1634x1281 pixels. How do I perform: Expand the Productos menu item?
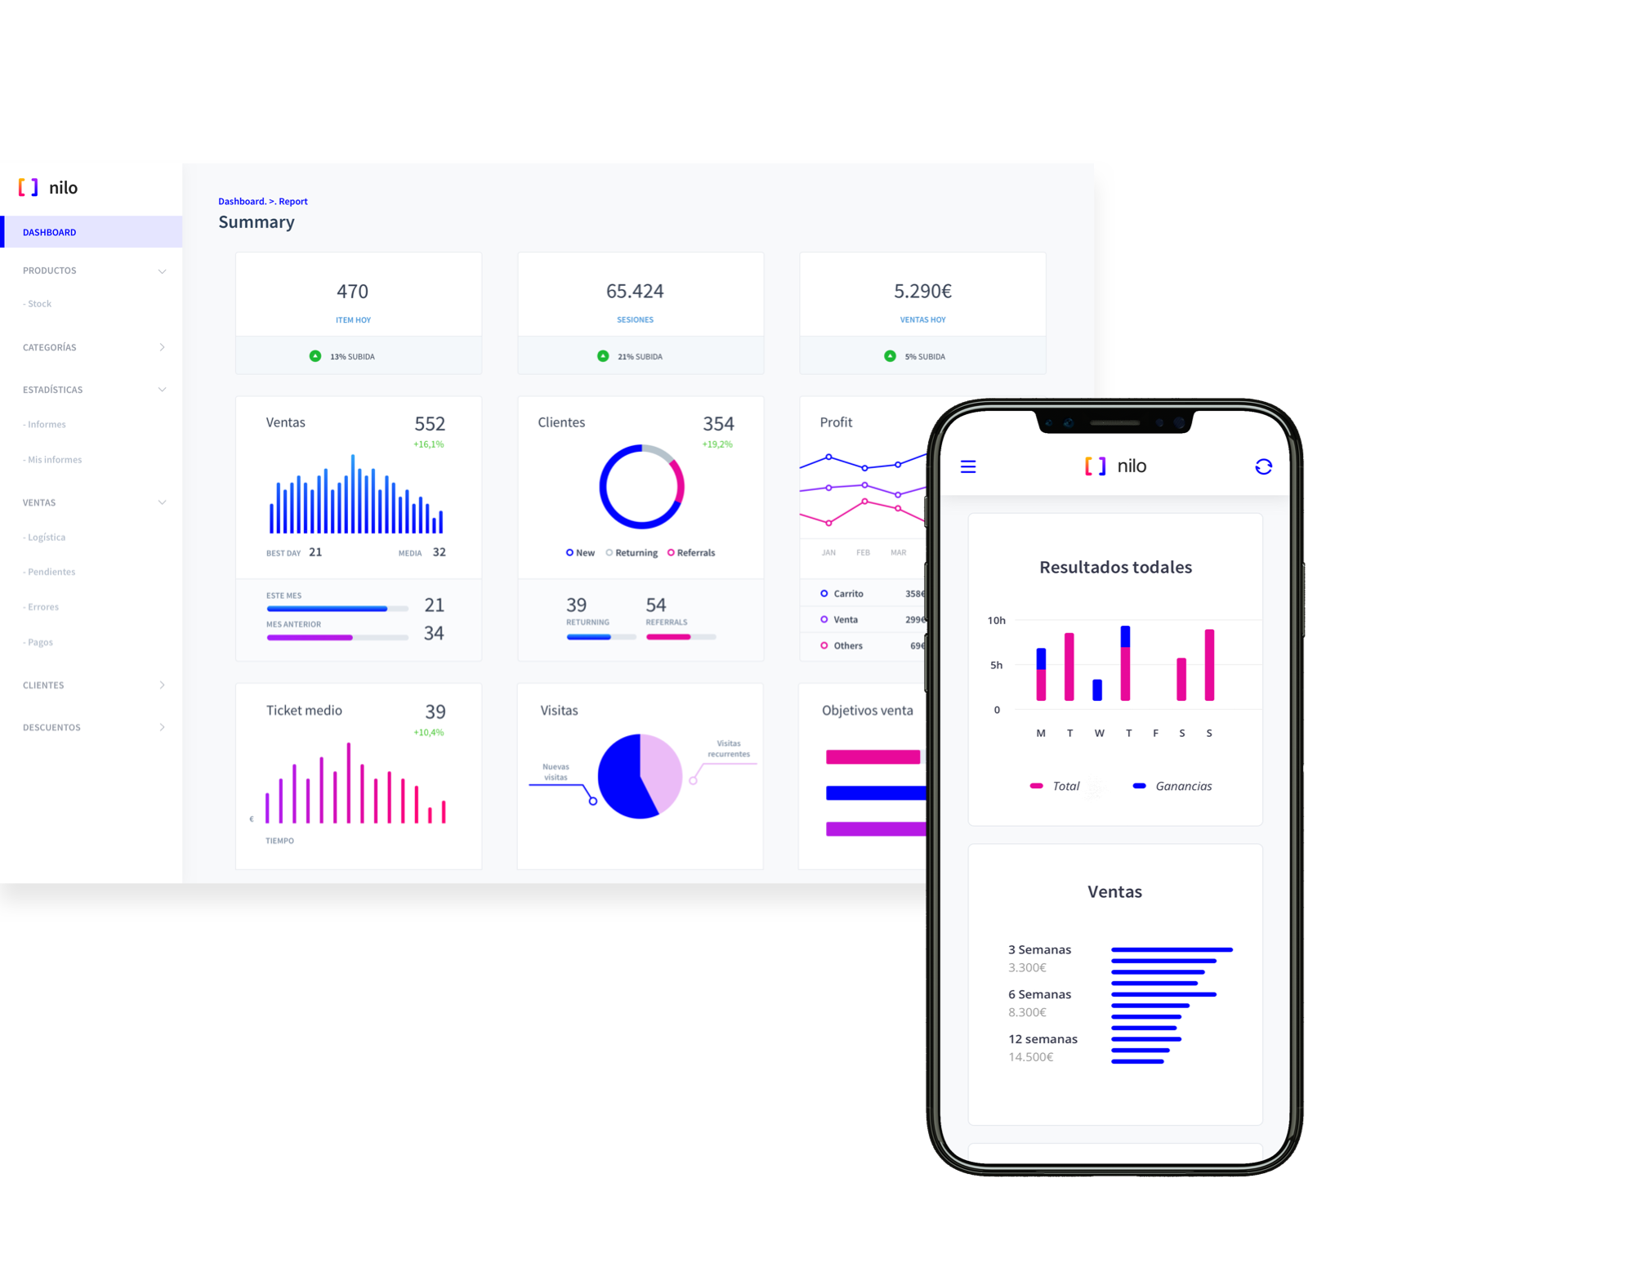tap(162, 272)
